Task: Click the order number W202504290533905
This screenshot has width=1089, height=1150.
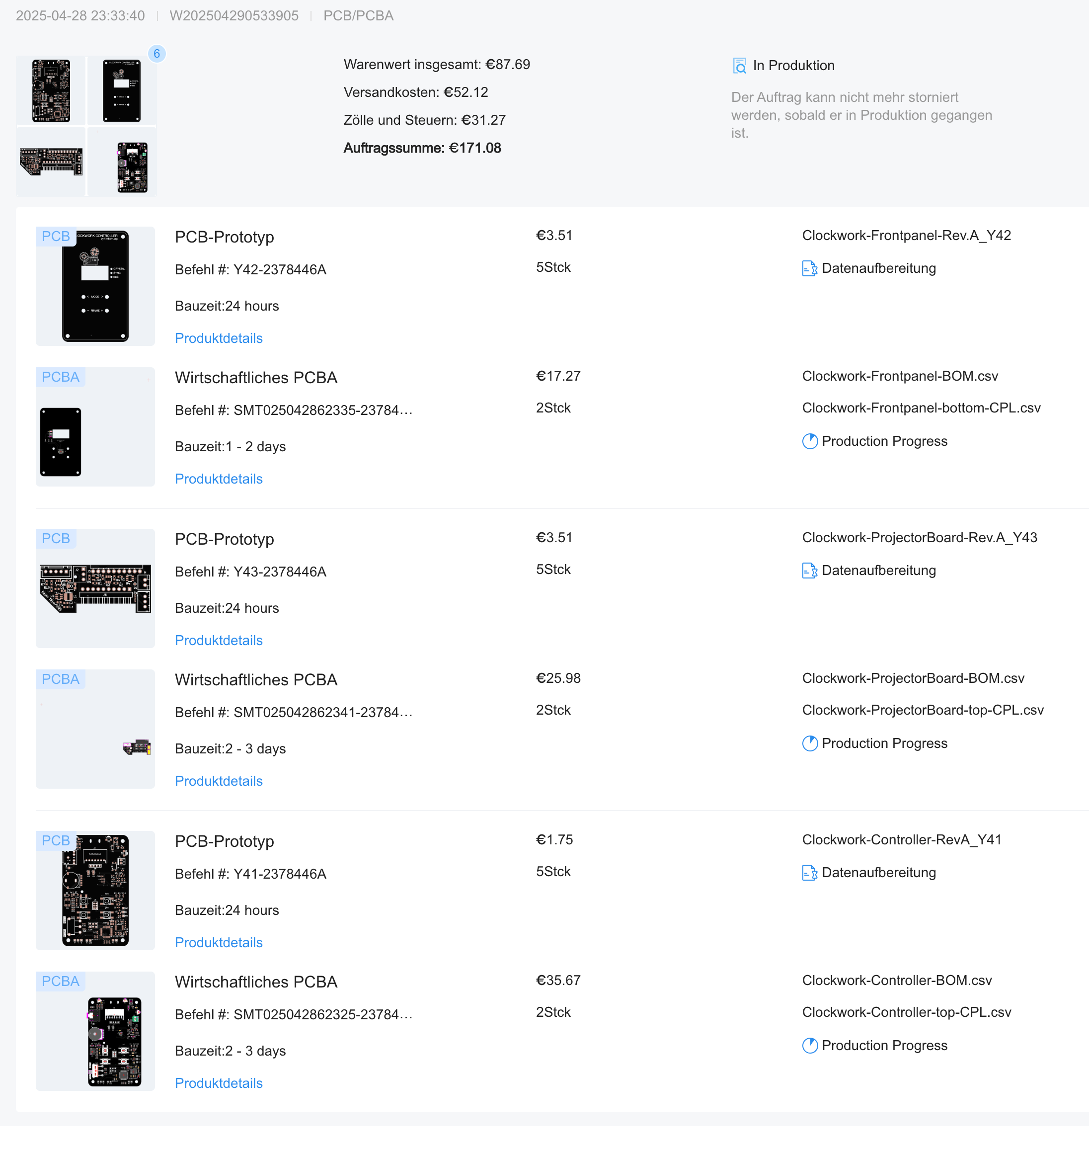Action: 234,16
